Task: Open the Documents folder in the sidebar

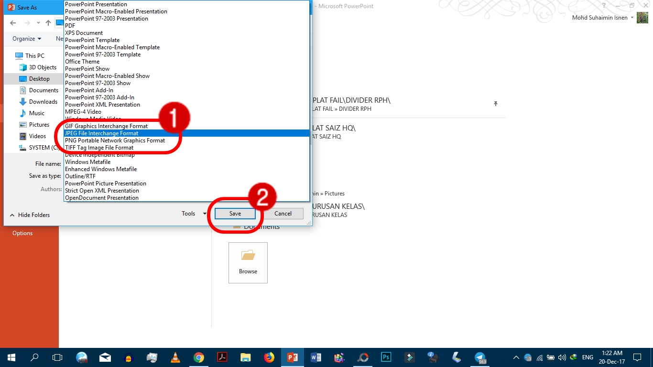Action: 39,90
